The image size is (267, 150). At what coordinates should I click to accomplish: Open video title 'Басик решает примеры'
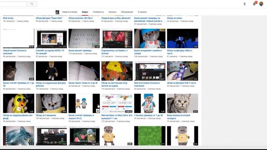coord(80,50)
